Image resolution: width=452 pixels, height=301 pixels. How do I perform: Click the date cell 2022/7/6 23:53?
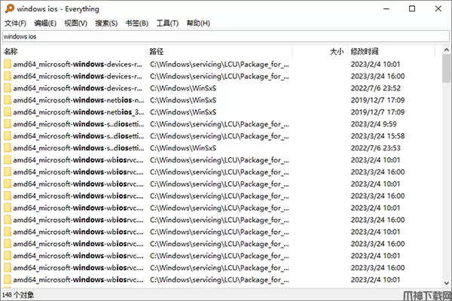click(376, 147)
